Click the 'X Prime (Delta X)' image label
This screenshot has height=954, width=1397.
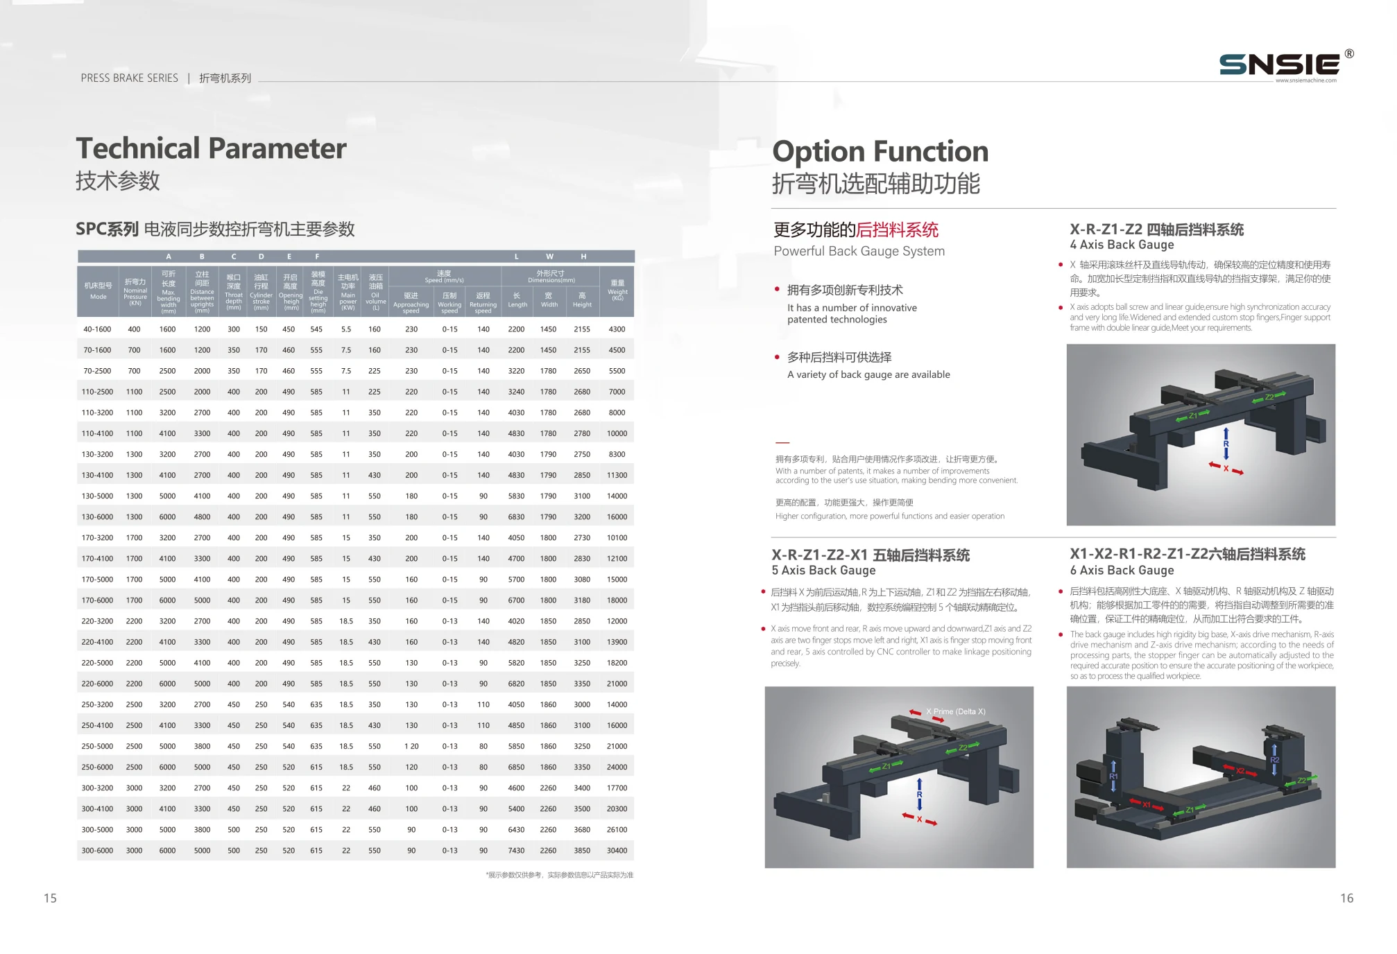coord(955,711)
